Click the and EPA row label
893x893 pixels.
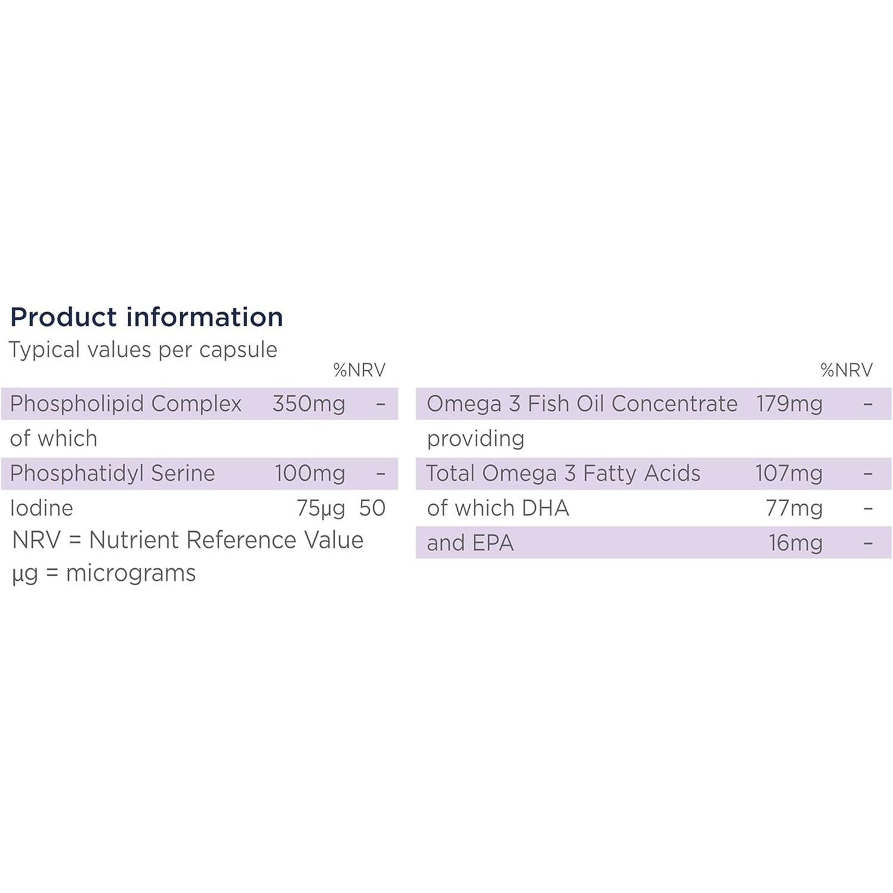[x=470, y=543]
